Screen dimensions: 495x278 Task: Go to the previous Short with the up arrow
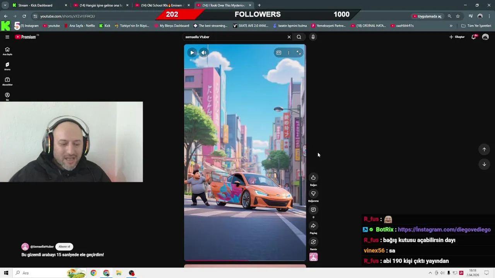484,149
